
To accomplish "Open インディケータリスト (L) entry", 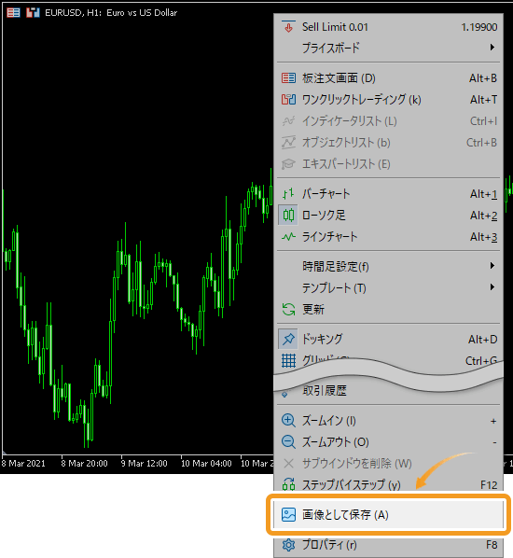I will 388,121.
